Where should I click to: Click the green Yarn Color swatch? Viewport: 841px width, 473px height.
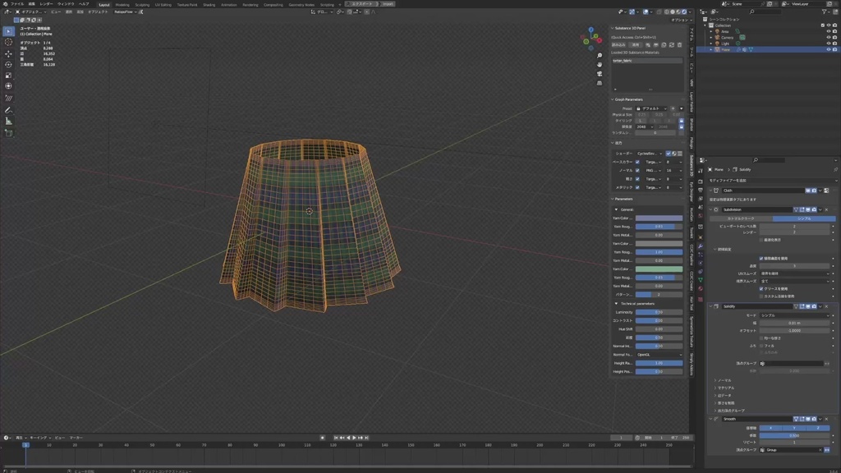[659, 269]
